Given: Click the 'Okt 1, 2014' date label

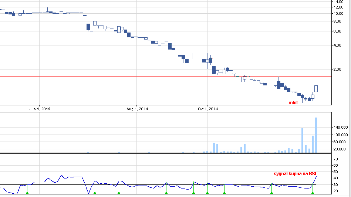Looking at the screenshot, I should (x=208, y=109).
